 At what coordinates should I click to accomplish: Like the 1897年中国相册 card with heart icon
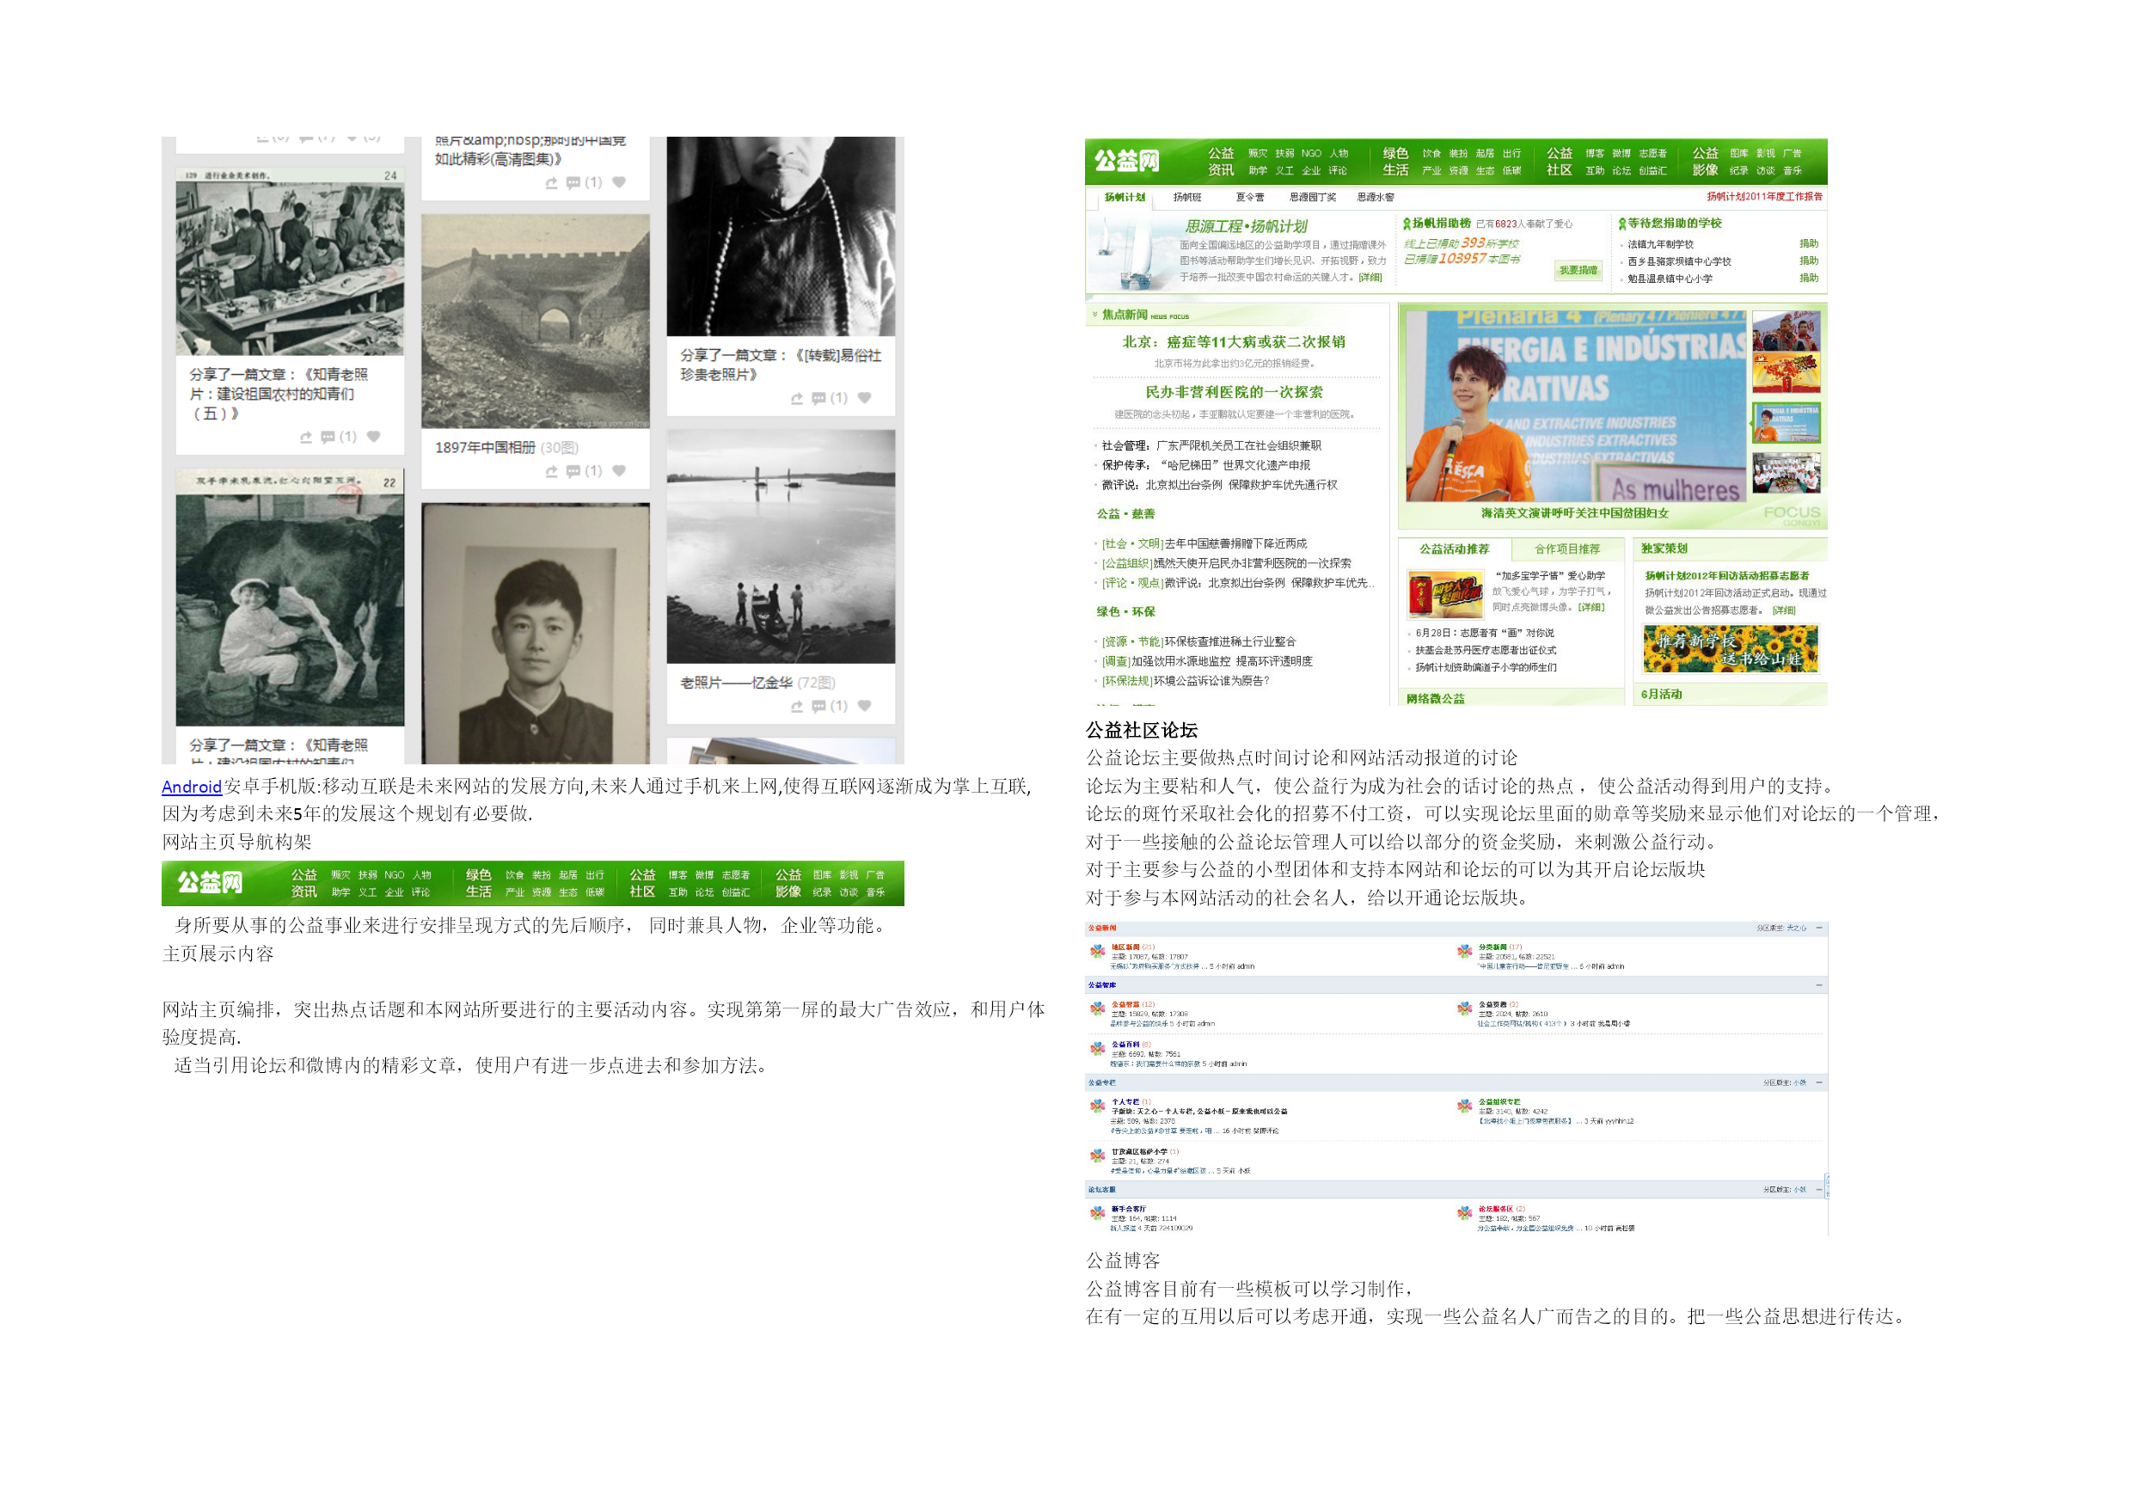tap(619, 471)
